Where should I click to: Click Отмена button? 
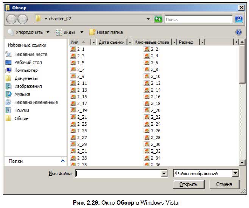point(224,184)
